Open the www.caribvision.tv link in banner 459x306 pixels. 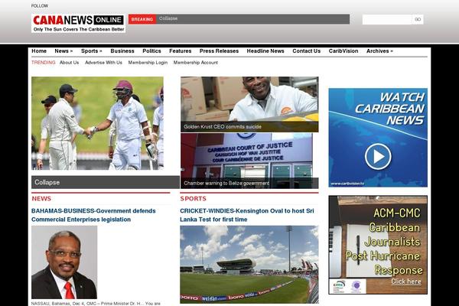click(x=347, y=184)
